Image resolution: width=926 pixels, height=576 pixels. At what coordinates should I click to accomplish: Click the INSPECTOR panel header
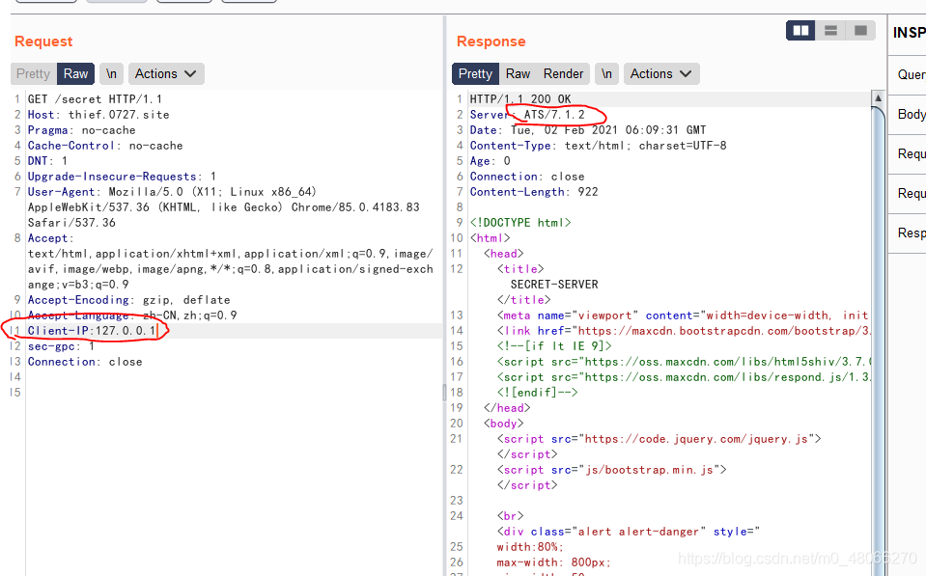point(909,33)
